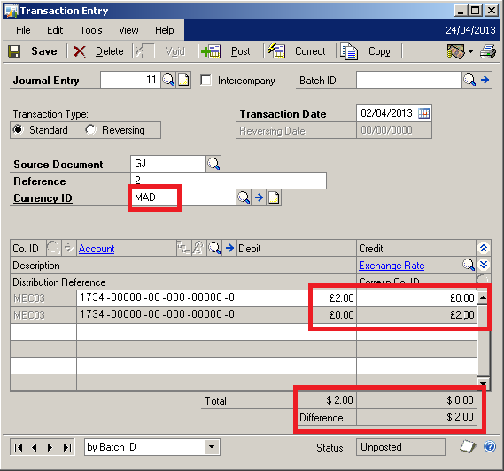Open the Currency ID note icon
504x471 pixels.
click(274, 197)
